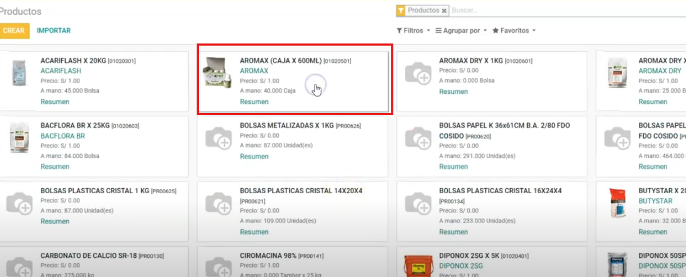Open BUTYSTAR product bag image
Image resolution: width=686 pixels, height=277 pixels.
(618, 203)
